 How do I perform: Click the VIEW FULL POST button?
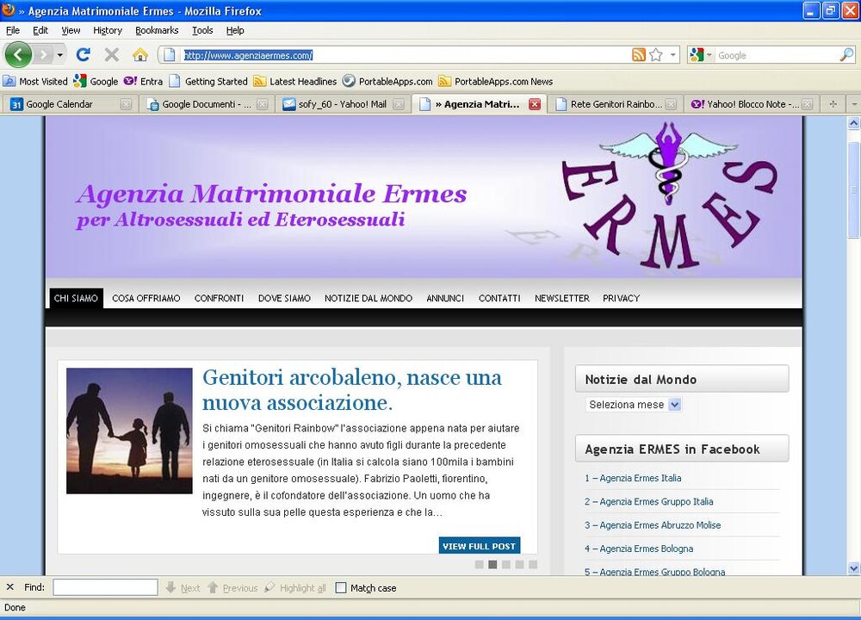(480, 546)
